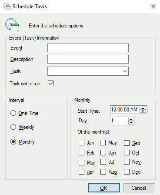Click into the Description text field
160x195 pixels.
click(x=88, y=59)
